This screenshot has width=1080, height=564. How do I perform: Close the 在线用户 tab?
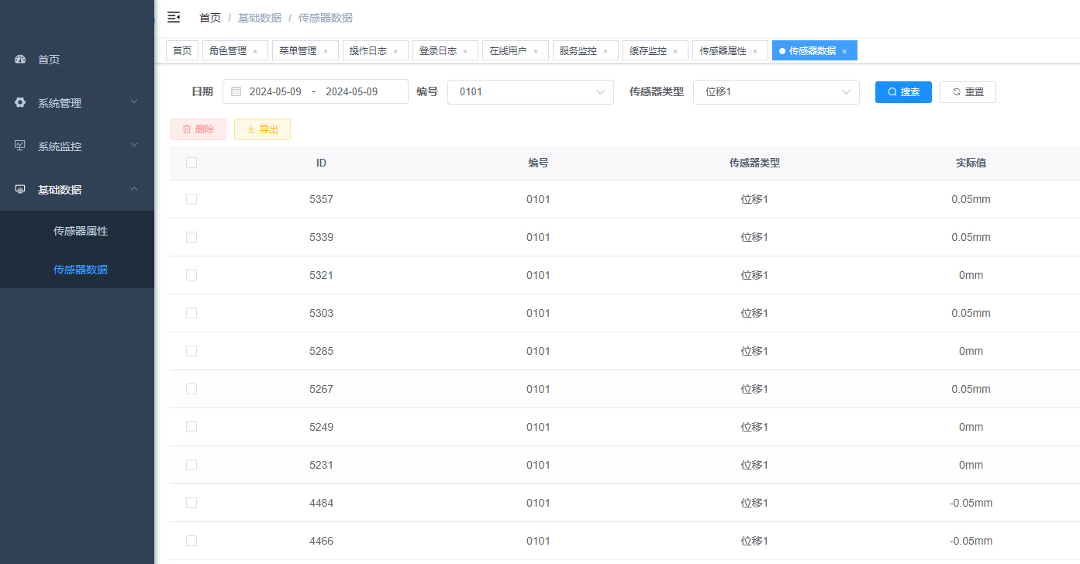click(x=536, y=51)
